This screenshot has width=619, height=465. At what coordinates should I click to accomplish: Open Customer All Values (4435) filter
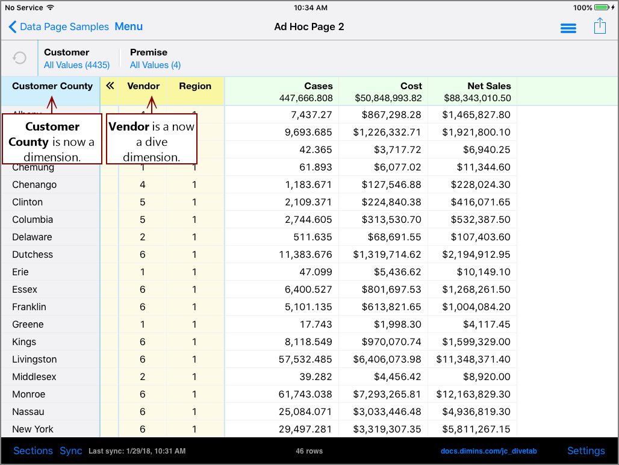[76, 65]
